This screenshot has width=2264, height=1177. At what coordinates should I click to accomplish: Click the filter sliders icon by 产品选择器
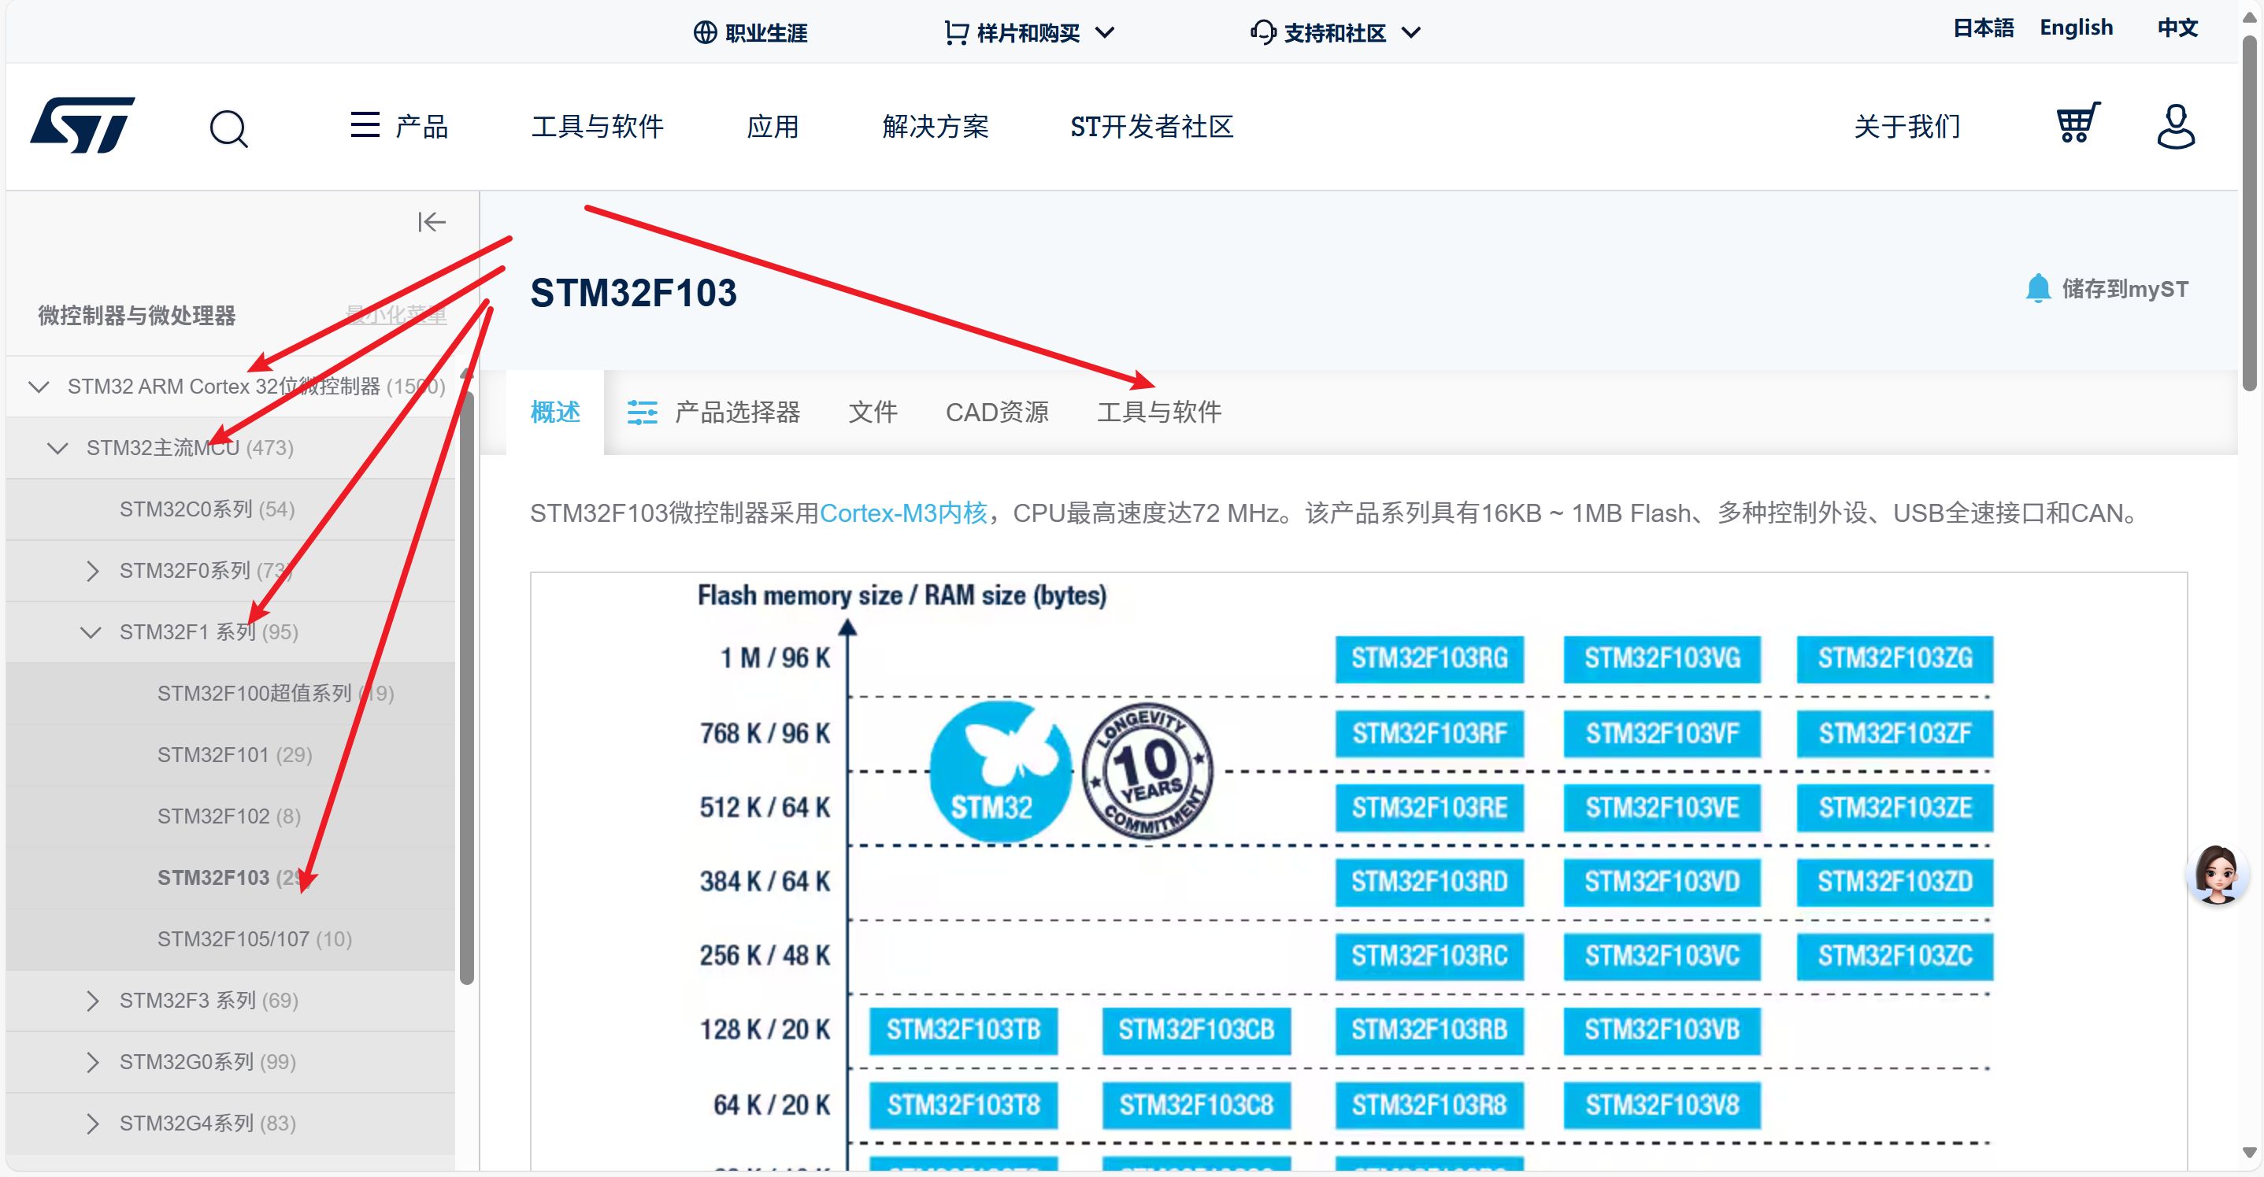(643, 411)
